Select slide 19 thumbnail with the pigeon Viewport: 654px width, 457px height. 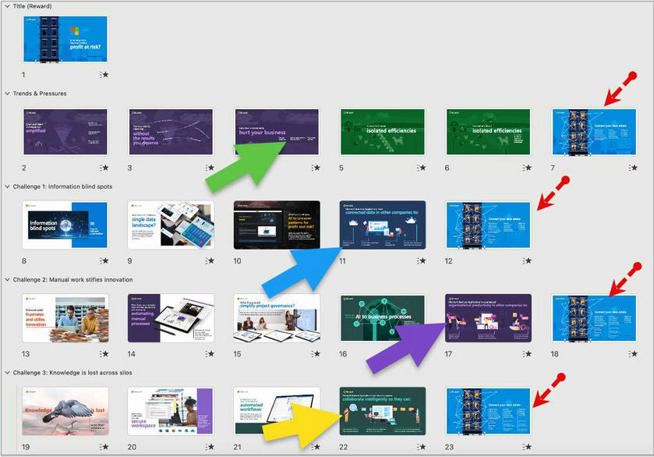[65, 411]
